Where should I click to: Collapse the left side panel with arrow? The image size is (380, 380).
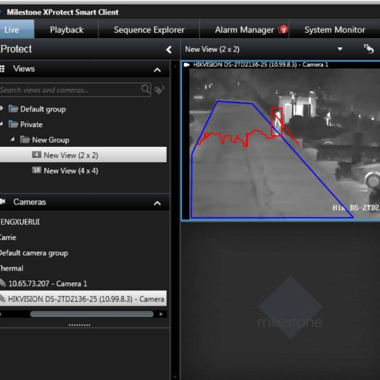pyautogui.click(x=168, y=49)
